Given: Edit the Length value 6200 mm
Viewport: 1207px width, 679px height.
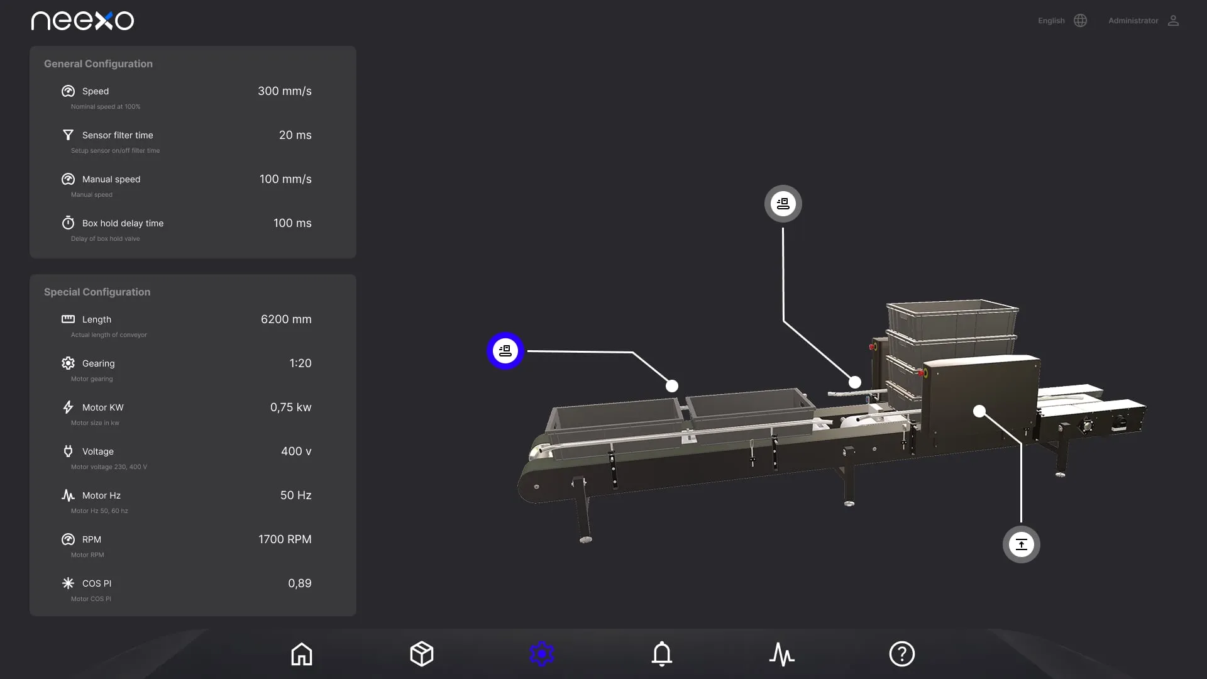Looking at the screenshot, I should click(x=286, y=319).
